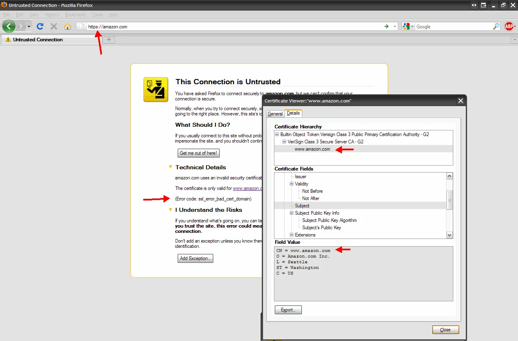Switch to the Details tab in Certificate Viewer
518x341 pixels.
pyautogui.click(x=293, y=113)
